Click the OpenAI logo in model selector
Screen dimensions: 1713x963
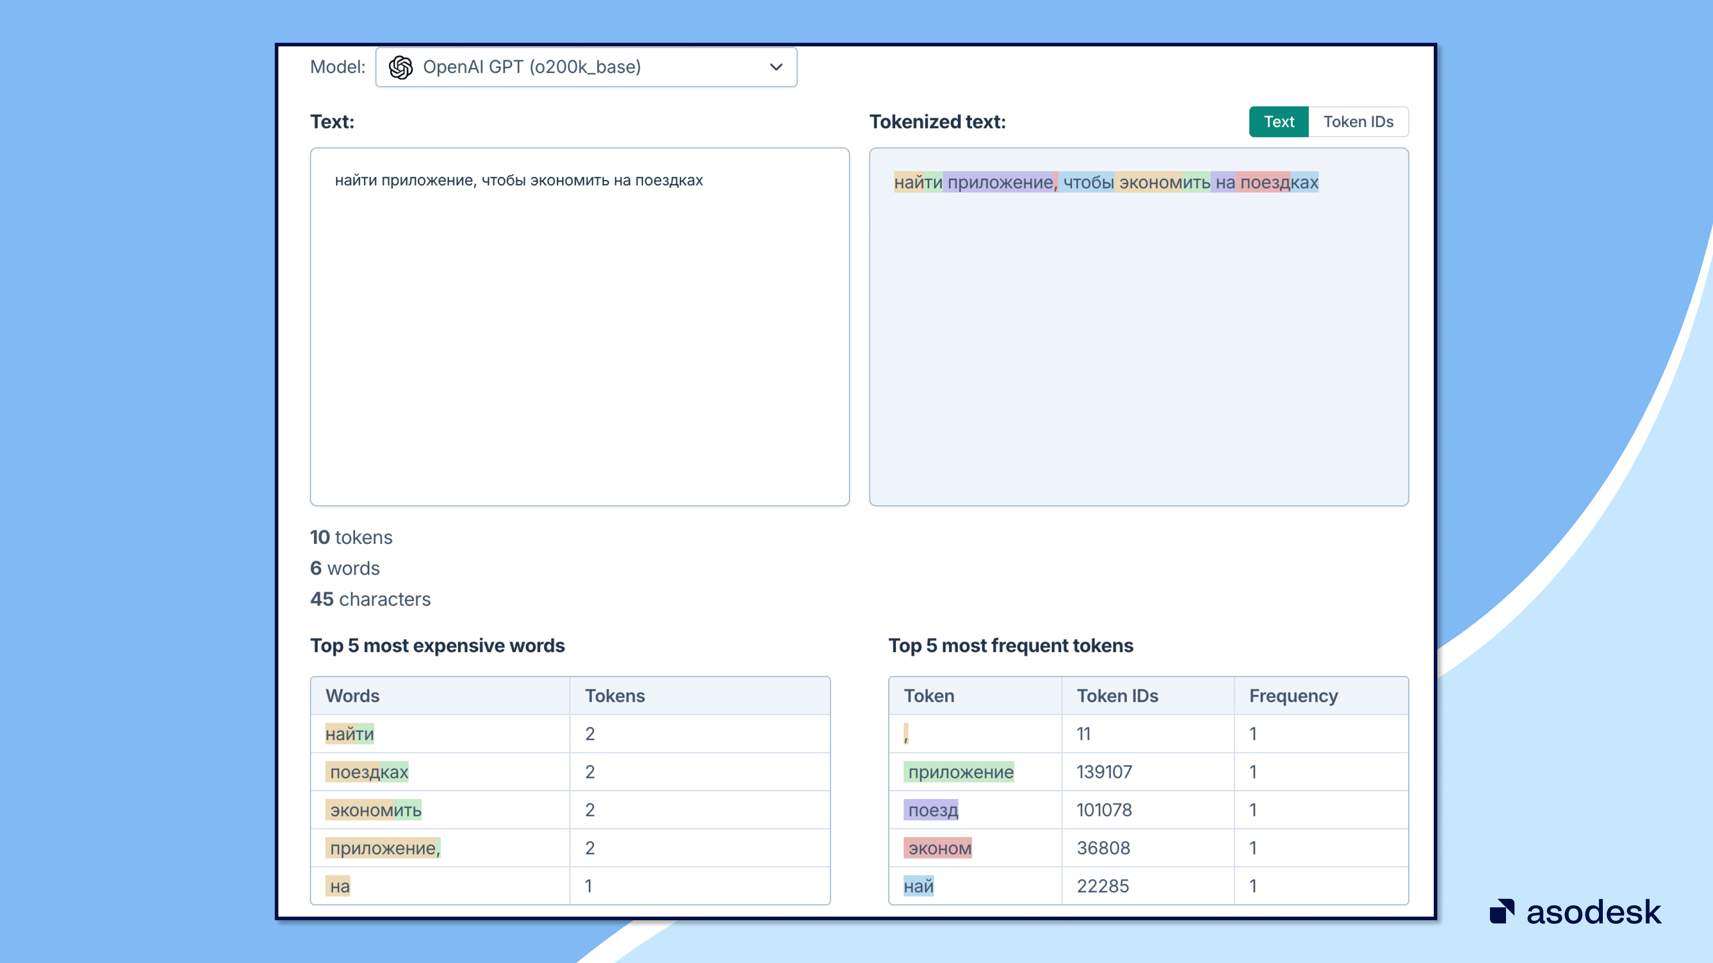coord(400,67)
